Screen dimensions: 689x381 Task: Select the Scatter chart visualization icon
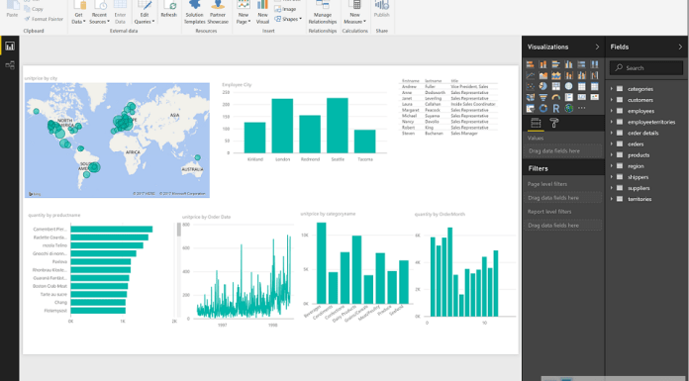coord(530,86)
